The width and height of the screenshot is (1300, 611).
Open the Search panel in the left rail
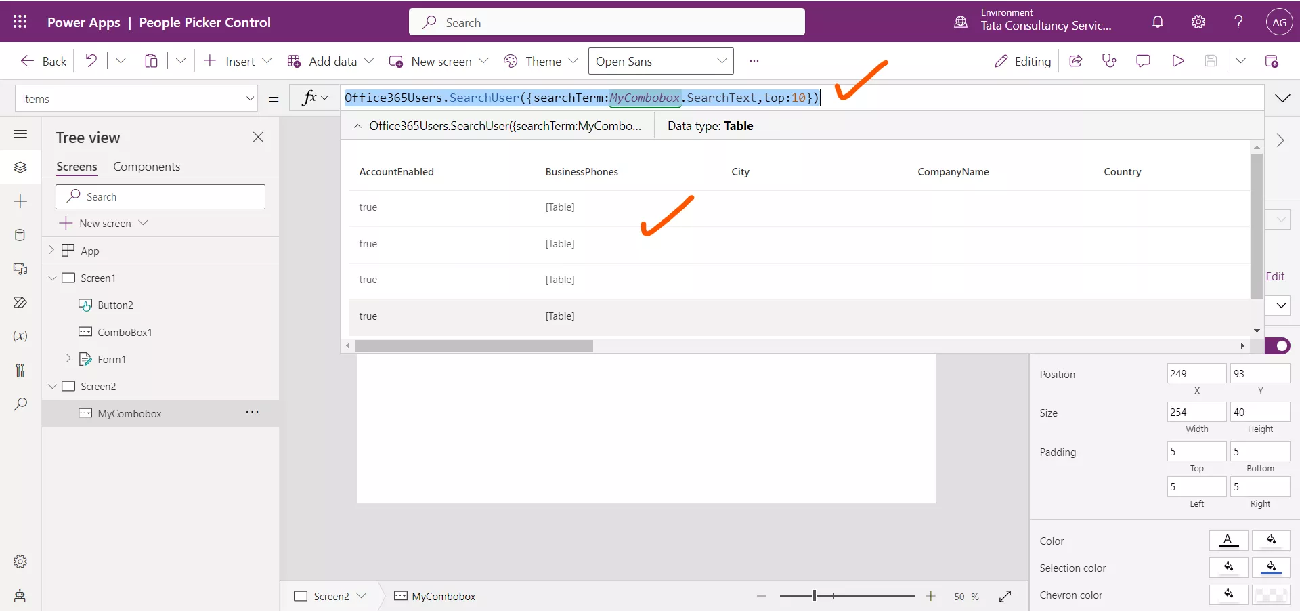[x=20, y=404]
